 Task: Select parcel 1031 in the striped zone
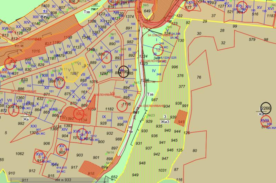click(x=163, y=171)
